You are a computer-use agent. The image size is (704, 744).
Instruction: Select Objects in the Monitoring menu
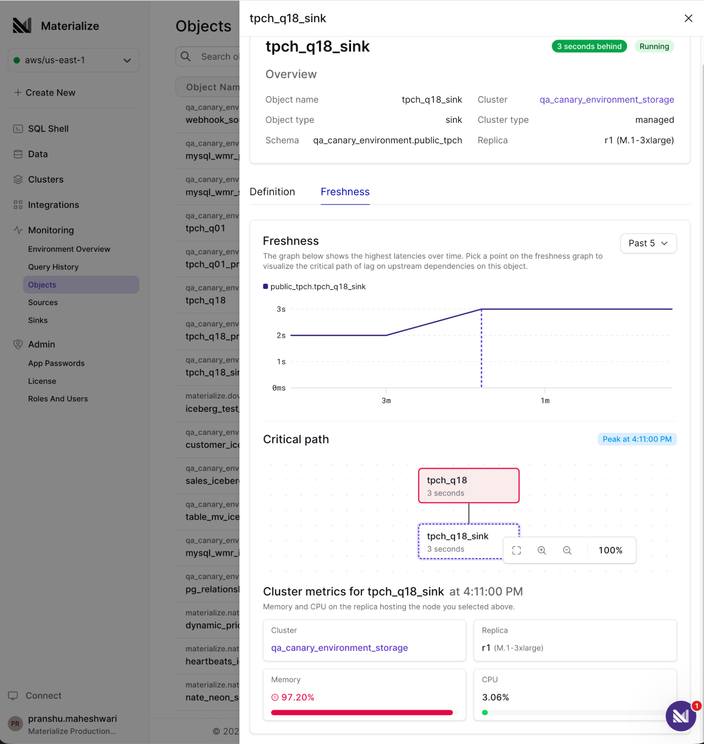(81, 285)
